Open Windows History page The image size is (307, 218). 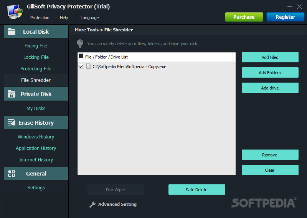pos(36,137)
